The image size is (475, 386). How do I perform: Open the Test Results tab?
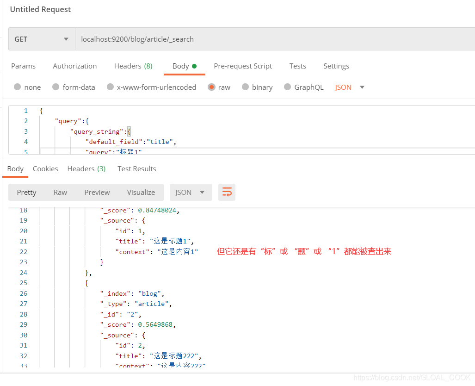tap(137, 169)
